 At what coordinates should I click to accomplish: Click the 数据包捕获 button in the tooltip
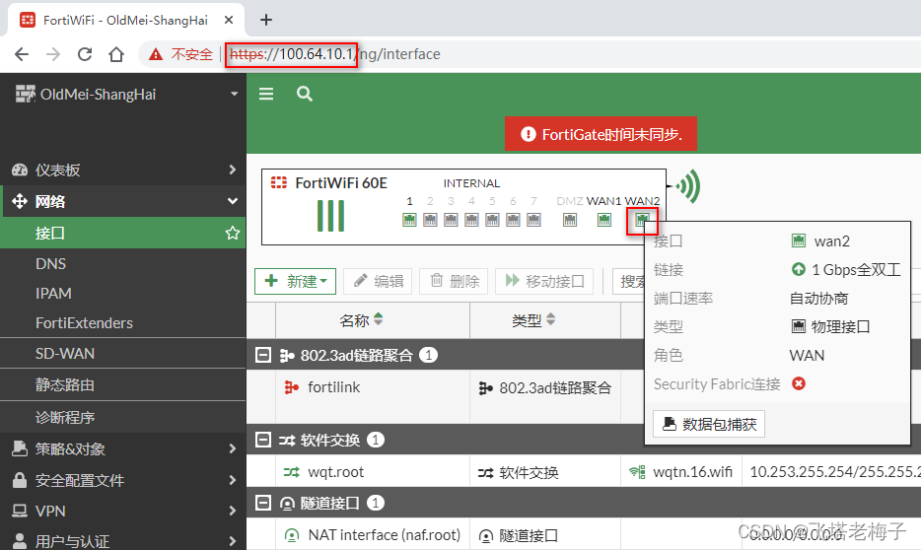[708, 424]
